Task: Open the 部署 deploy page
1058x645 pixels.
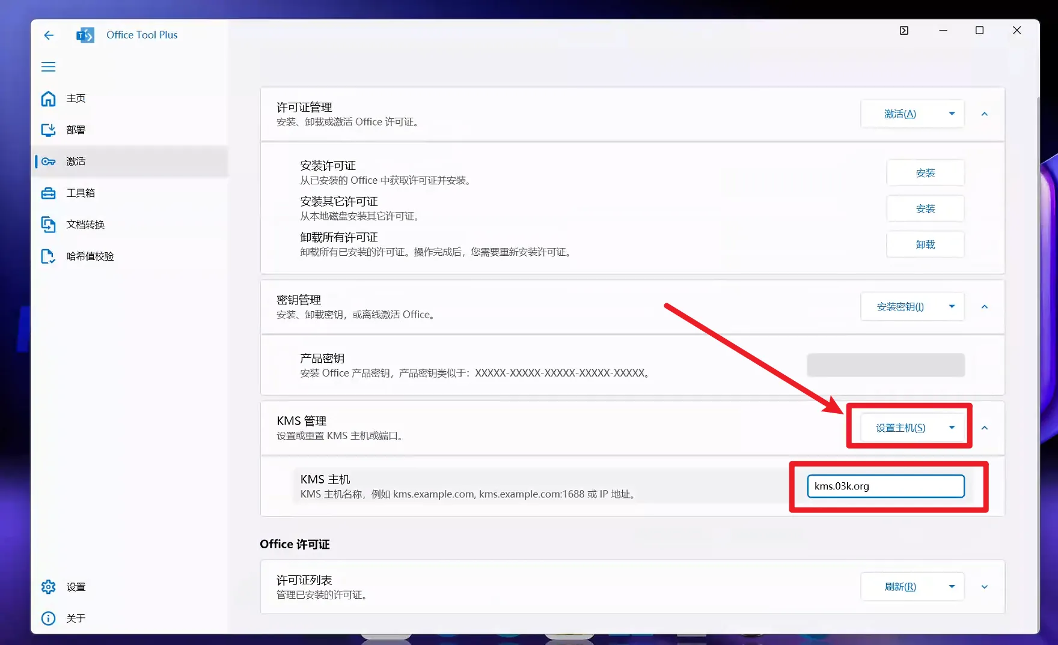Action: [x=129, y=130]
